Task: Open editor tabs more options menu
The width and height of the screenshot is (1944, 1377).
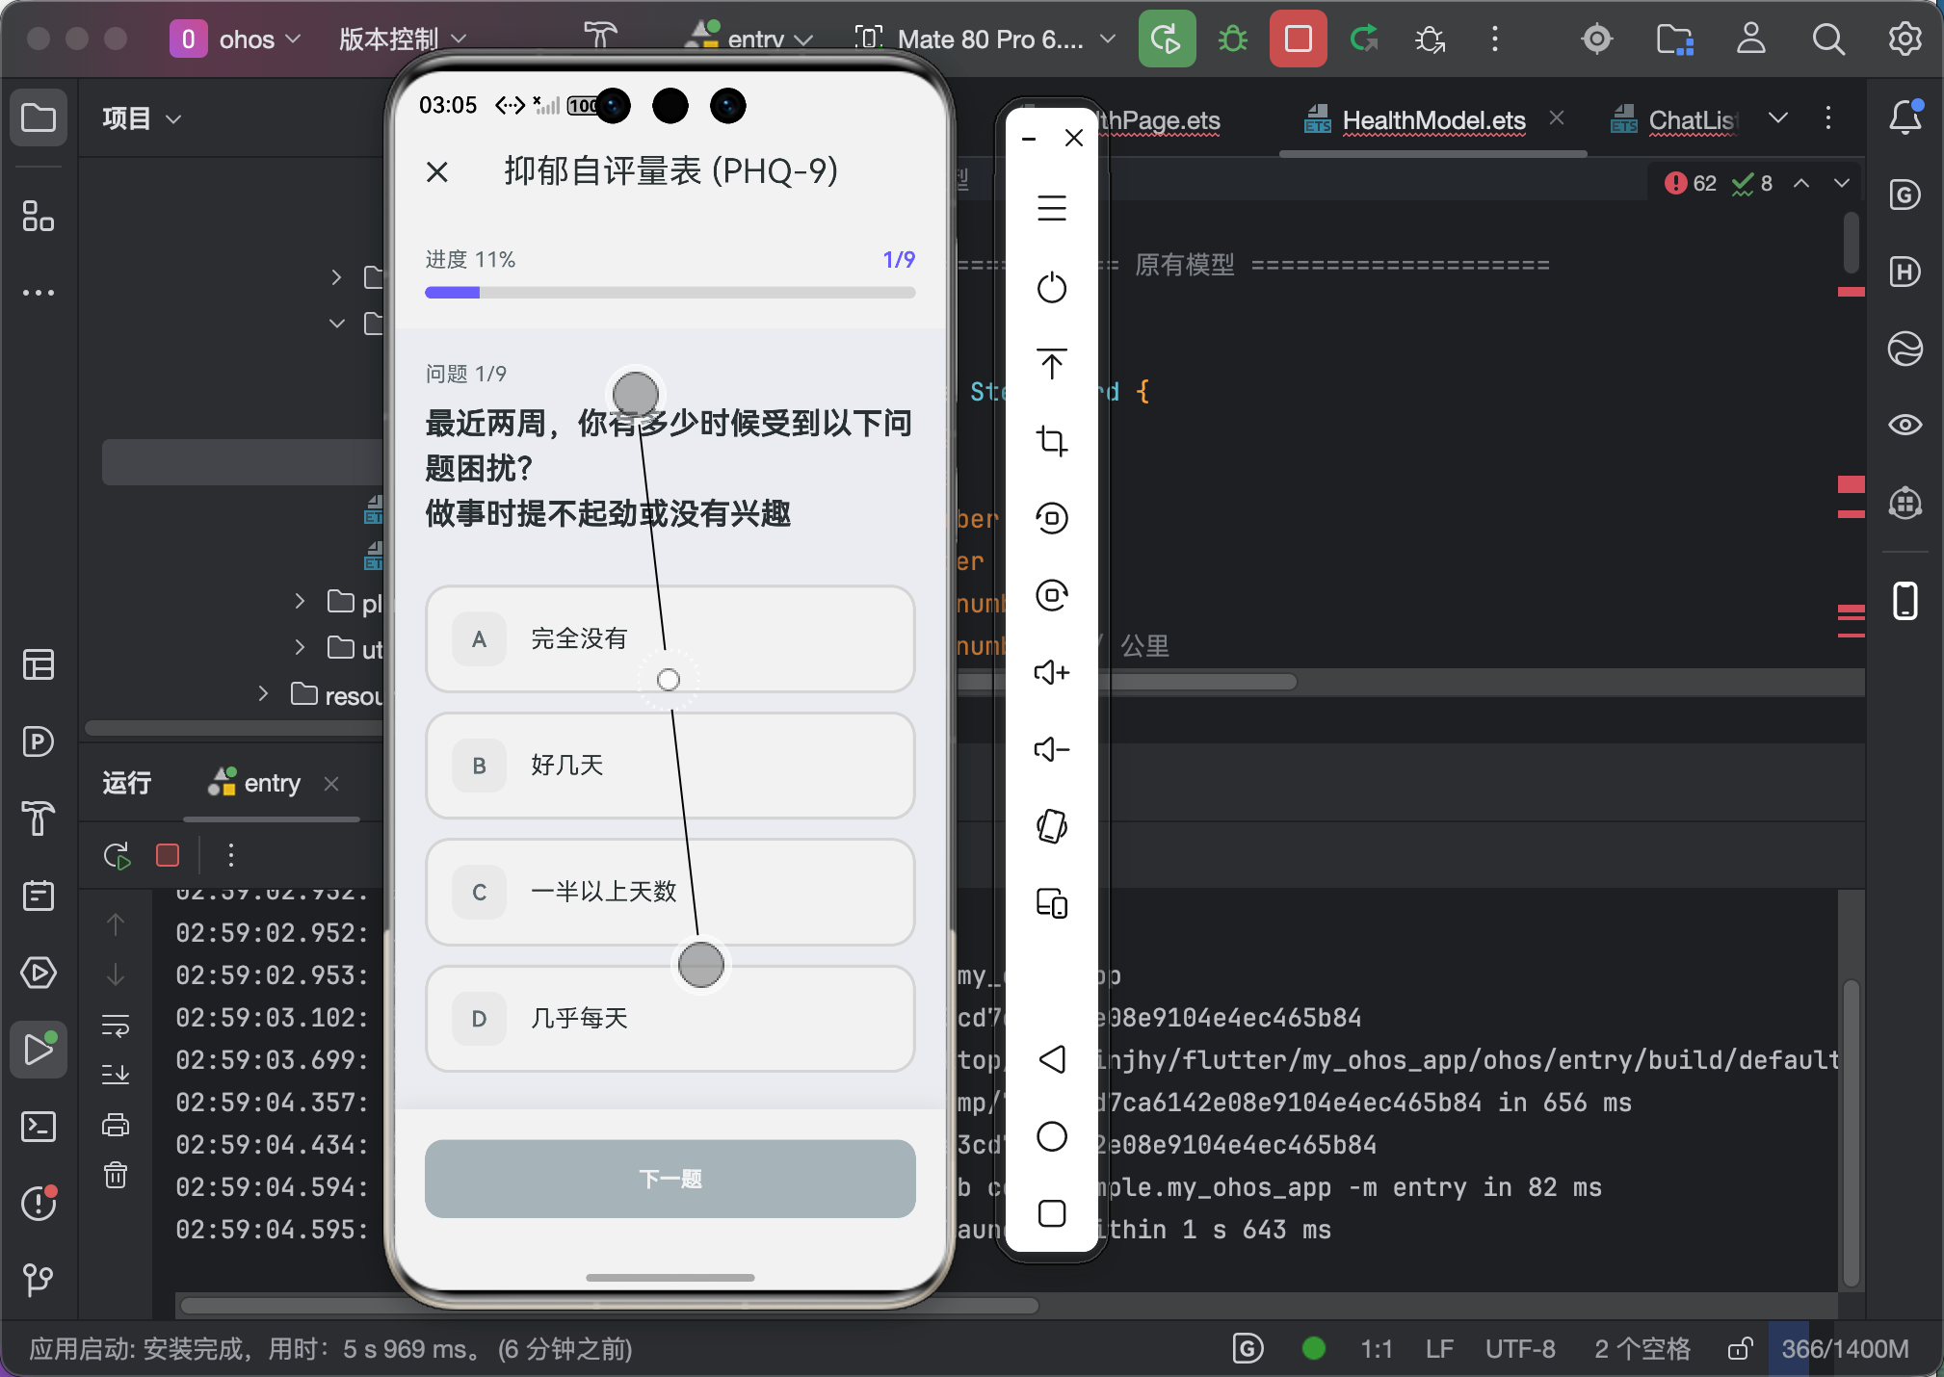Action: 1827,118
